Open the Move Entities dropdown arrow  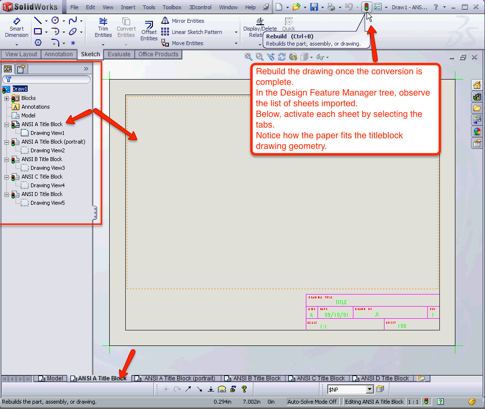236,43
